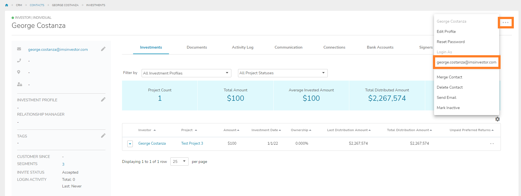Edit Tags pencil icon
The height and width of the screenshot is (196, 521).
tap(103, 136)
